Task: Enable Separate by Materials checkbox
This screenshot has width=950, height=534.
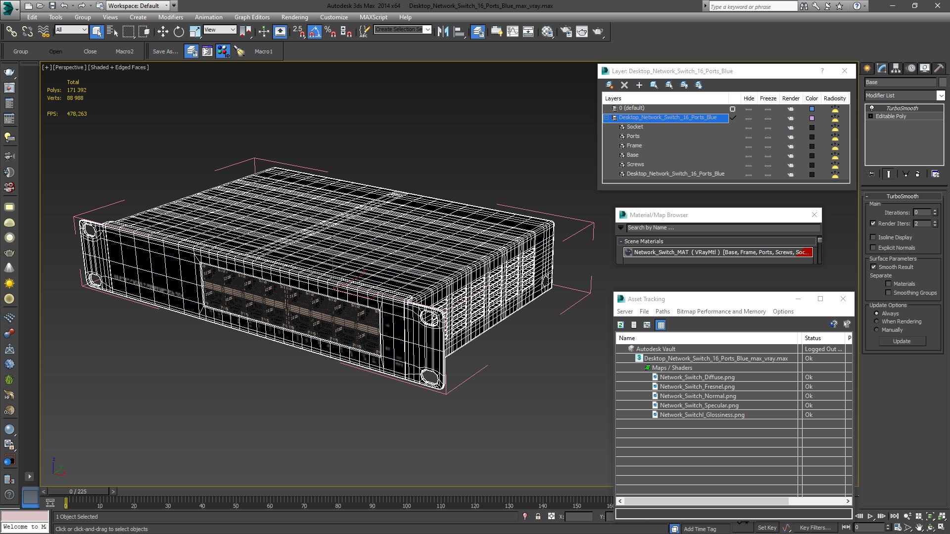Action: pyautogui.click(x=888, y=284)
